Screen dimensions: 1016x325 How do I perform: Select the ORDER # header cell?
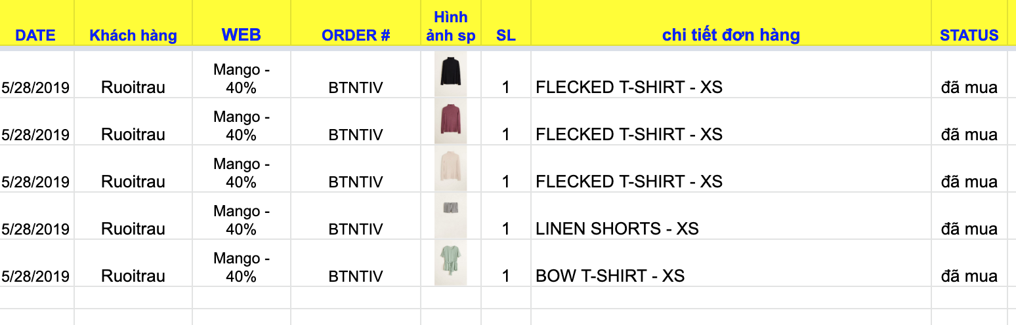click(356, 35)
